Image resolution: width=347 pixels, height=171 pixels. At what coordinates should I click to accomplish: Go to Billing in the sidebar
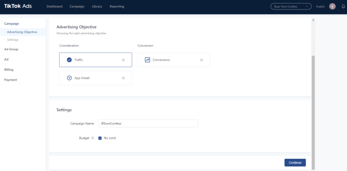9,70
